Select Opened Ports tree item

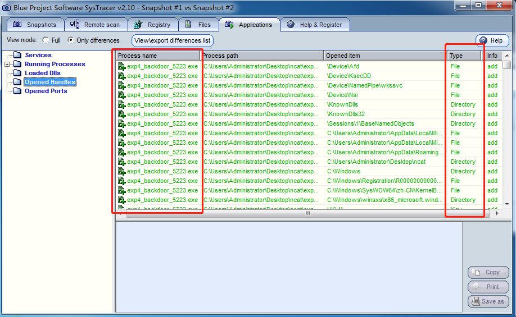coord(46,91)
